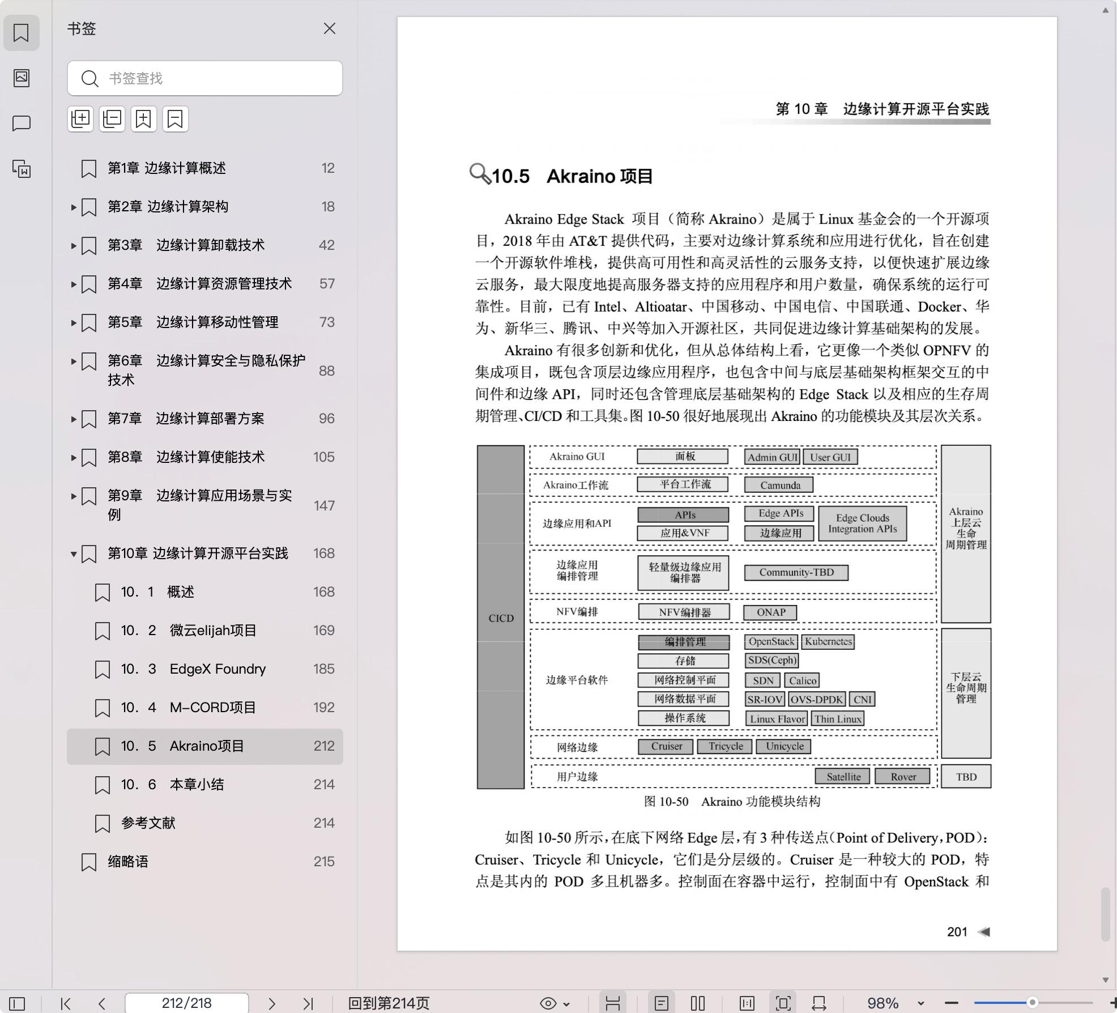
Task: Click the zoom slider handle
Action: tap(1033, 1003)
